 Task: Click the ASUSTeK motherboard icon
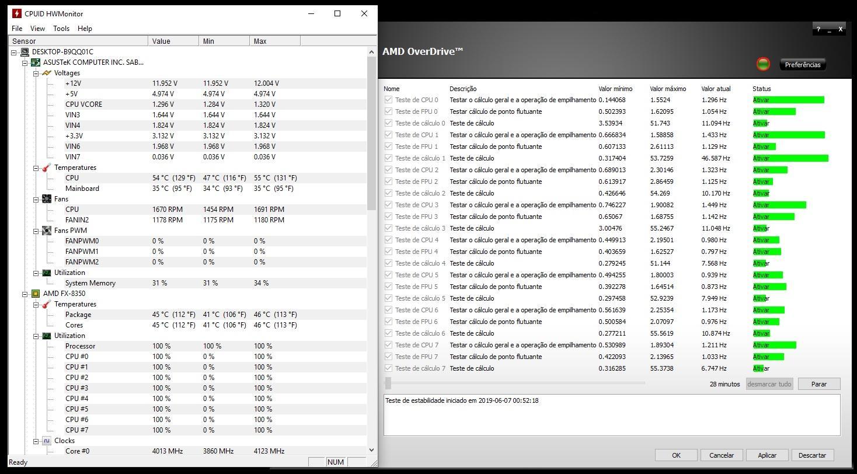[x=36, y=62]
